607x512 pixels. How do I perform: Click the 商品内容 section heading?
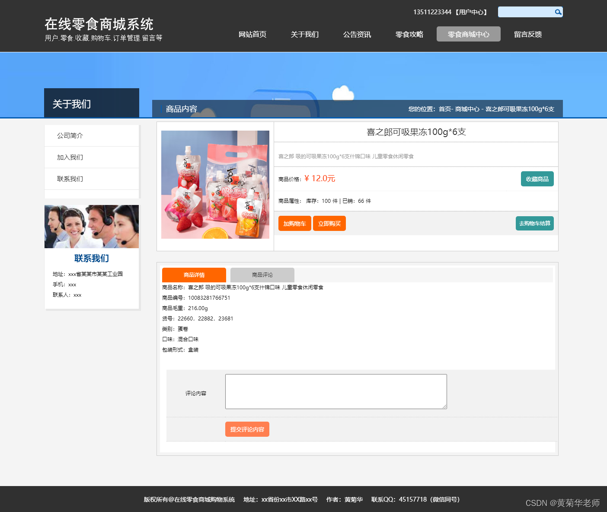coord(182,109)
